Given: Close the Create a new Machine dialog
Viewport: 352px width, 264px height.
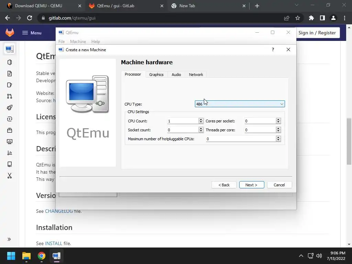Looking at the screenshot, I should pyautogui.click(x=288, y=49).
